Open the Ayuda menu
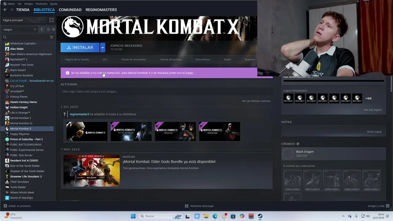Viewport: 393px width, 221px height. coord(53,4)
